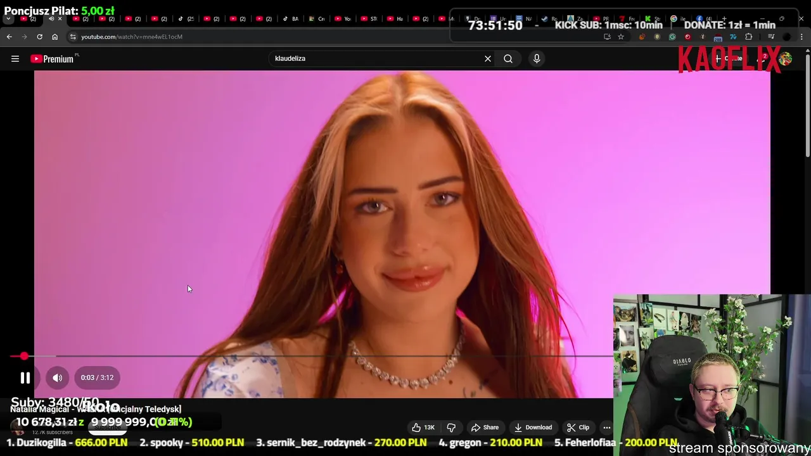Open YouTube account avatar menu

785,58
